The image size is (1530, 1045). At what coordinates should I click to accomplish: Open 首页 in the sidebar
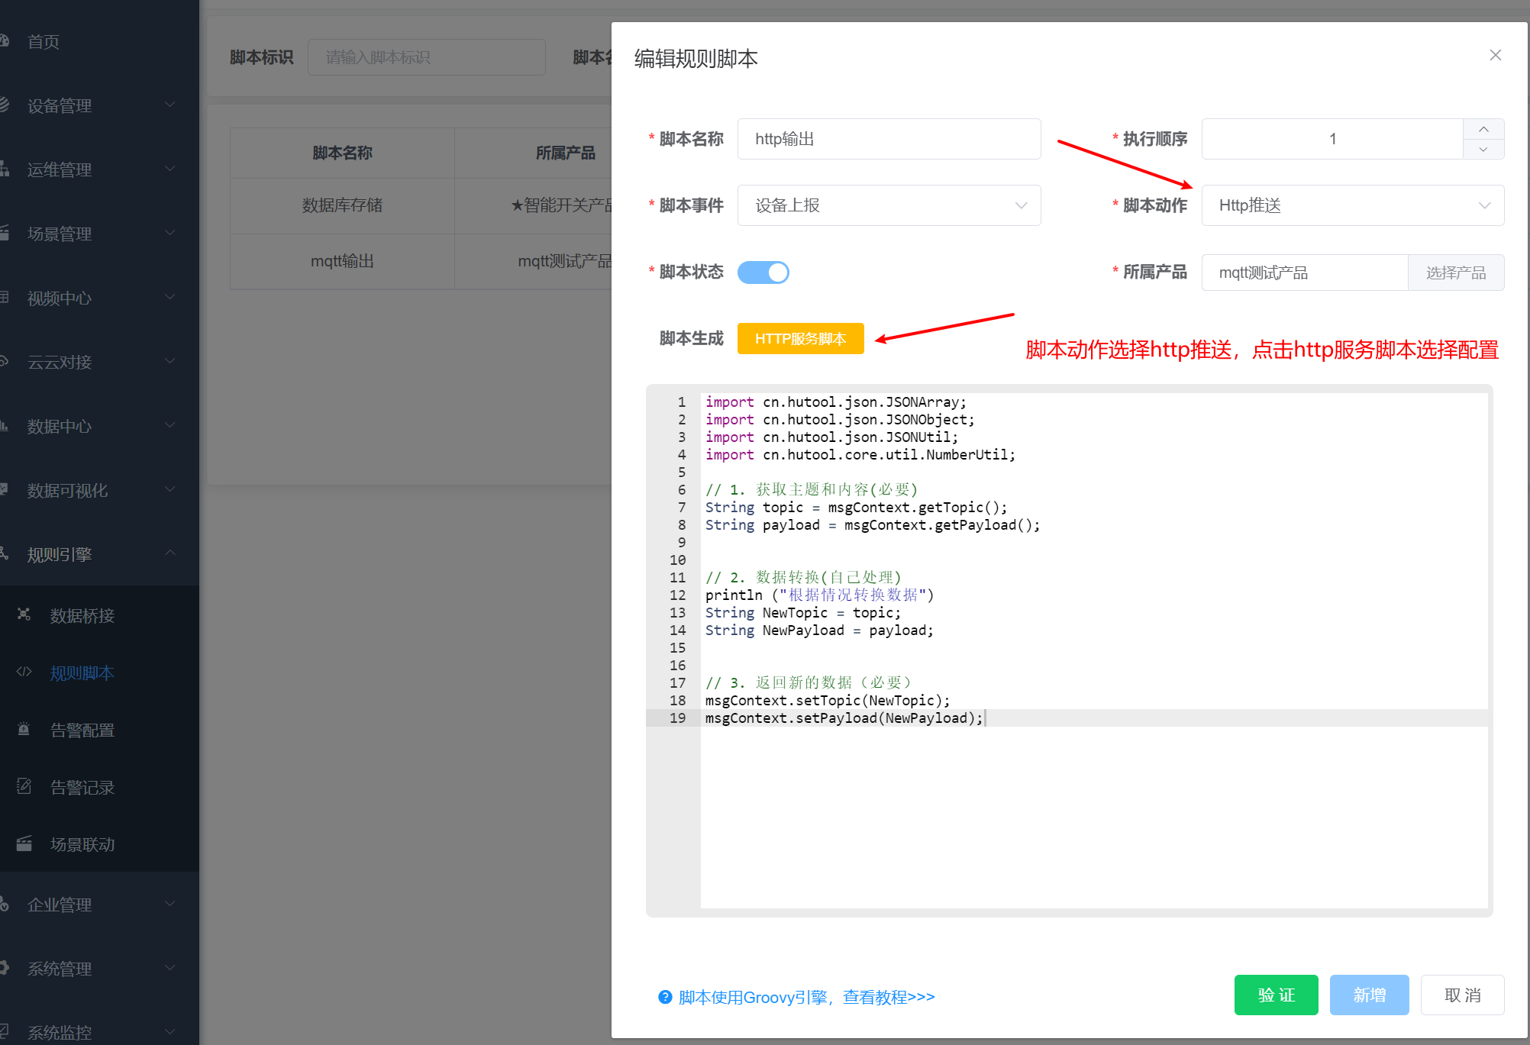click(44, 42)
